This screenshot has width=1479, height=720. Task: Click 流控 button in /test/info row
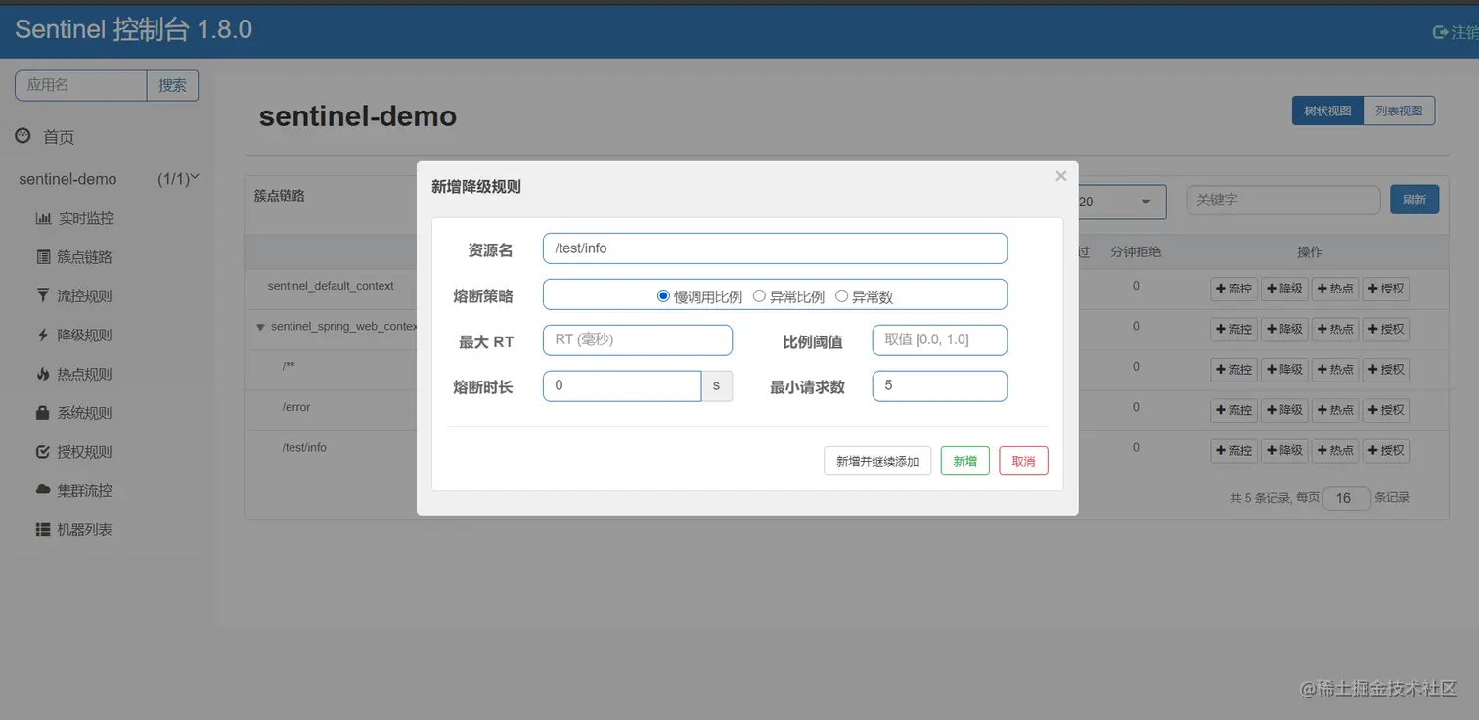coord(1233,450)
